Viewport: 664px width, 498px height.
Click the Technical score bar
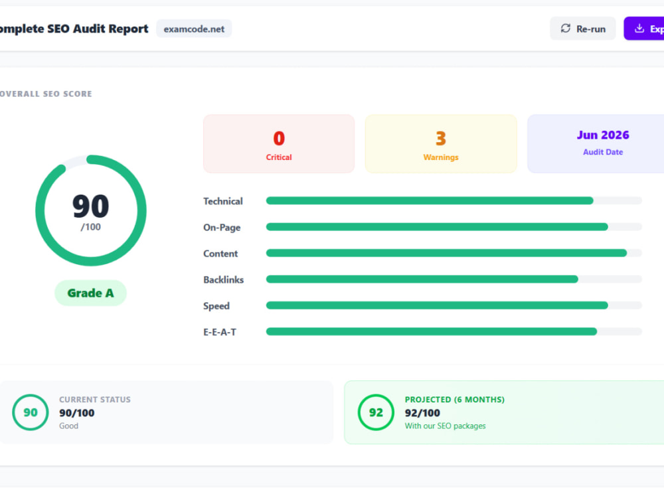[454, 201]
